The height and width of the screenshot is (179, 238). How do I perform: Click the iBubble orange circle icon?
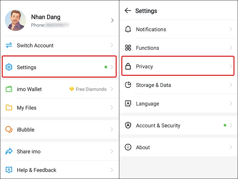pos(9,129)
